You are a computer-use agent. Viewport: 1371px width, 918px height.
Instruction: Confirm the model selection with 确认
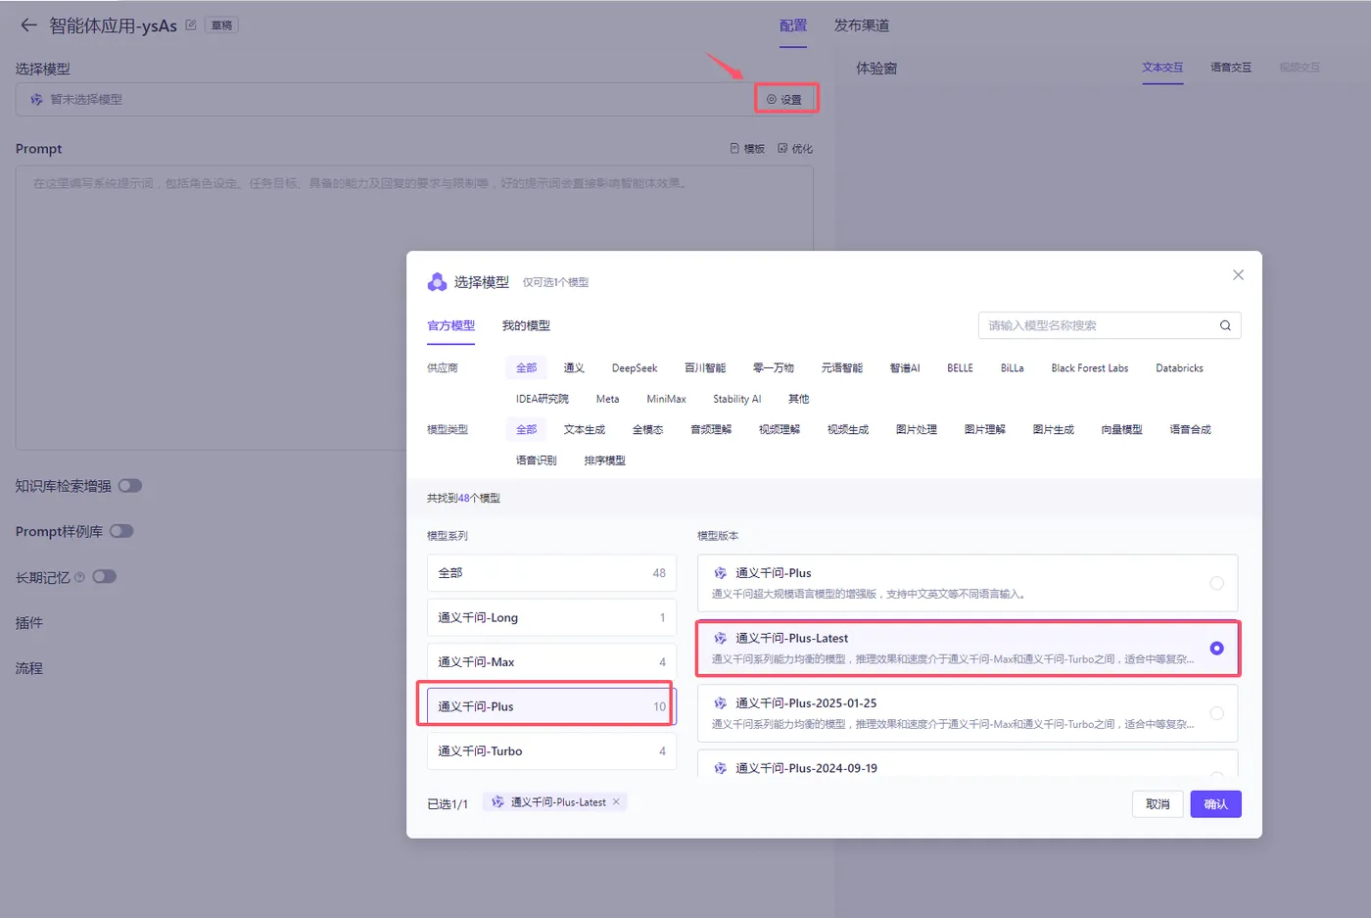tap(1215, 804)
